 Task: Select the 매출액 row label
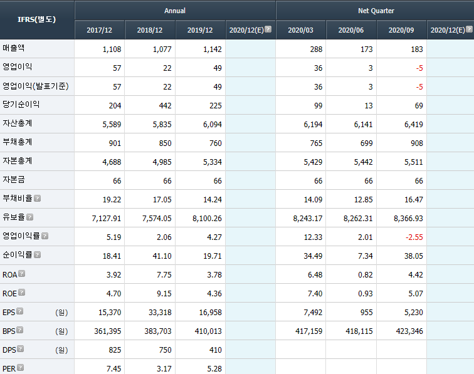pyautogui.click(x=14, y=48)
